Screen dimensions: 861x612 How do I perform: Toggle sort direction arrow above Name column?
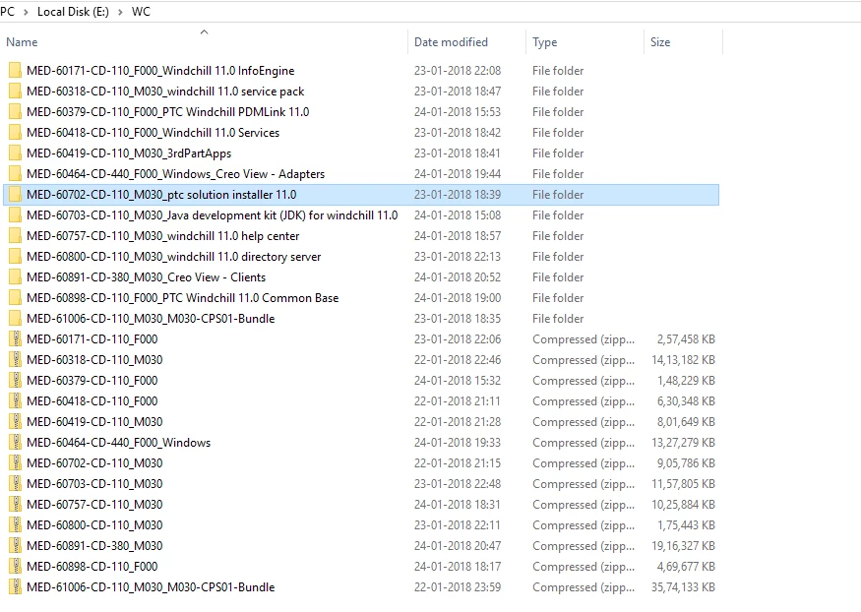[205, 31]
